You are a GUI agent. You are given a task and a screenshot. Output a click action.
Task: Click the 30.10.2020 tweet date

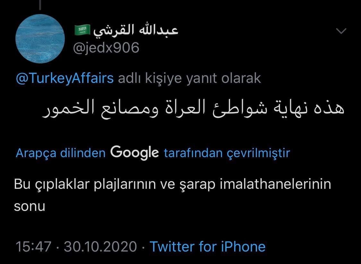click(100, 246)
